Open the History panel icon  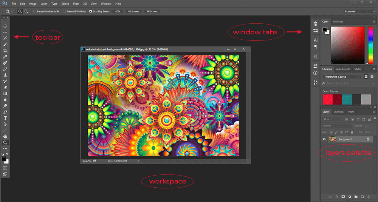tap(315, 82)
